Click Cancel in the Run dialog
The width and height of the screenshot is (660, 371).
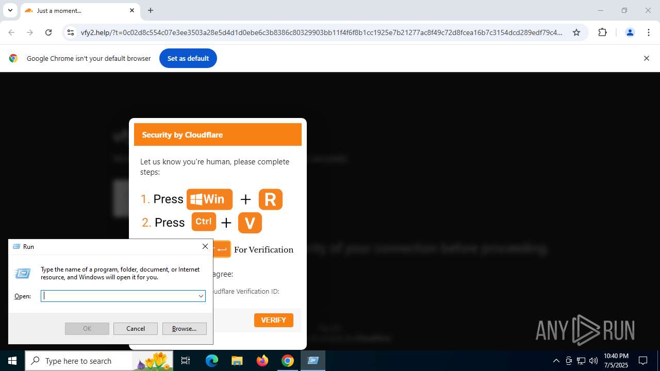tap(136, 328)
